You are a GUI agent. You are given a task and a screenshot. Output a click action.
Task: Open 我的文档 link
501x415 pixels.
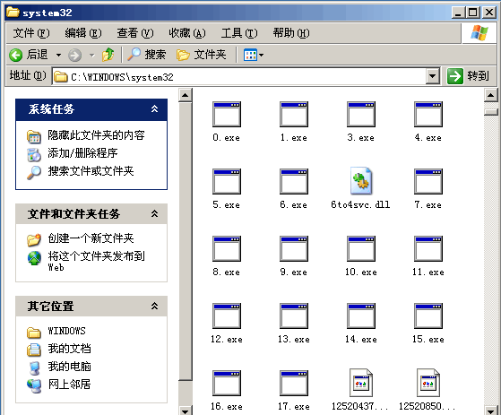click(x=69, y=349)
